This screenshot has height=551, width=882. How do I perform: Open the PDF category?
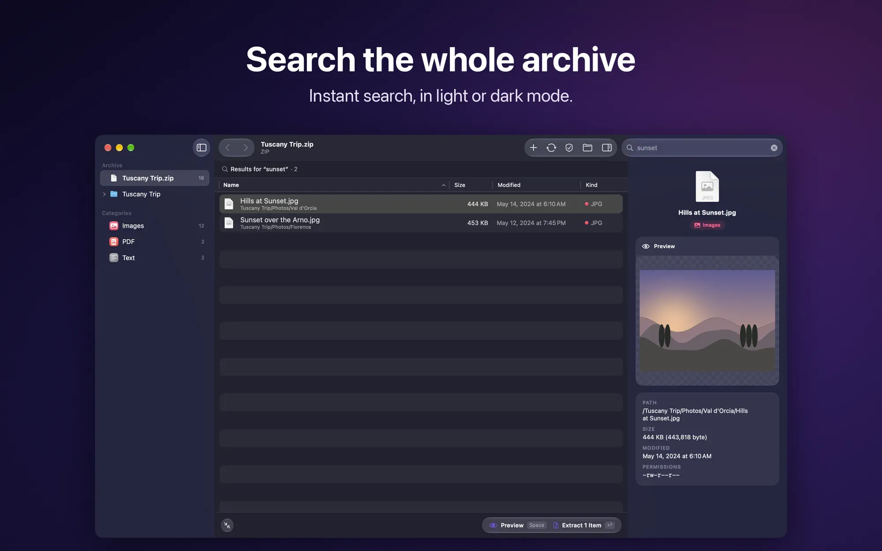[x=154, y=242]
